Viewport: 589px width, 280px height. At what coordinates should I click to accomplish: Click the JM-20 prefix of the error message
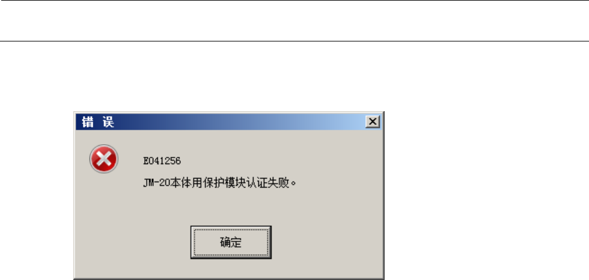(157, 183)
